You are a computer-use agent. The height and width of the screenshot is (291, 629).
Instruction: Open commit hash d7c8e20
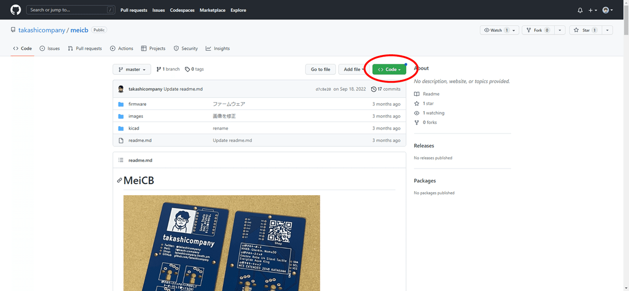click(x=323, y=89)
